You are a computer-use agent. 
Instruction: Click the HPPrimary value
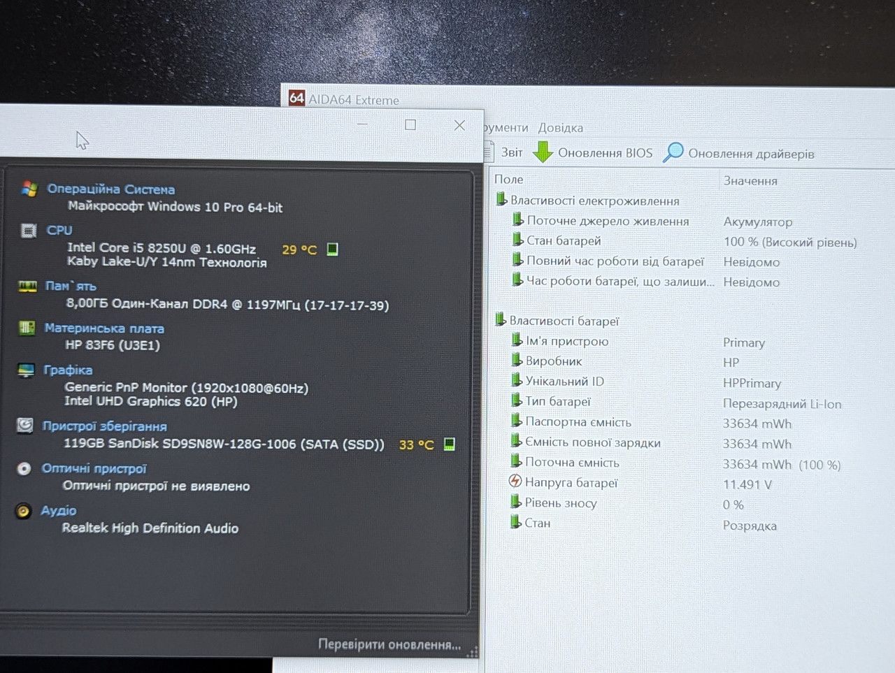click(x=752, y=383)
